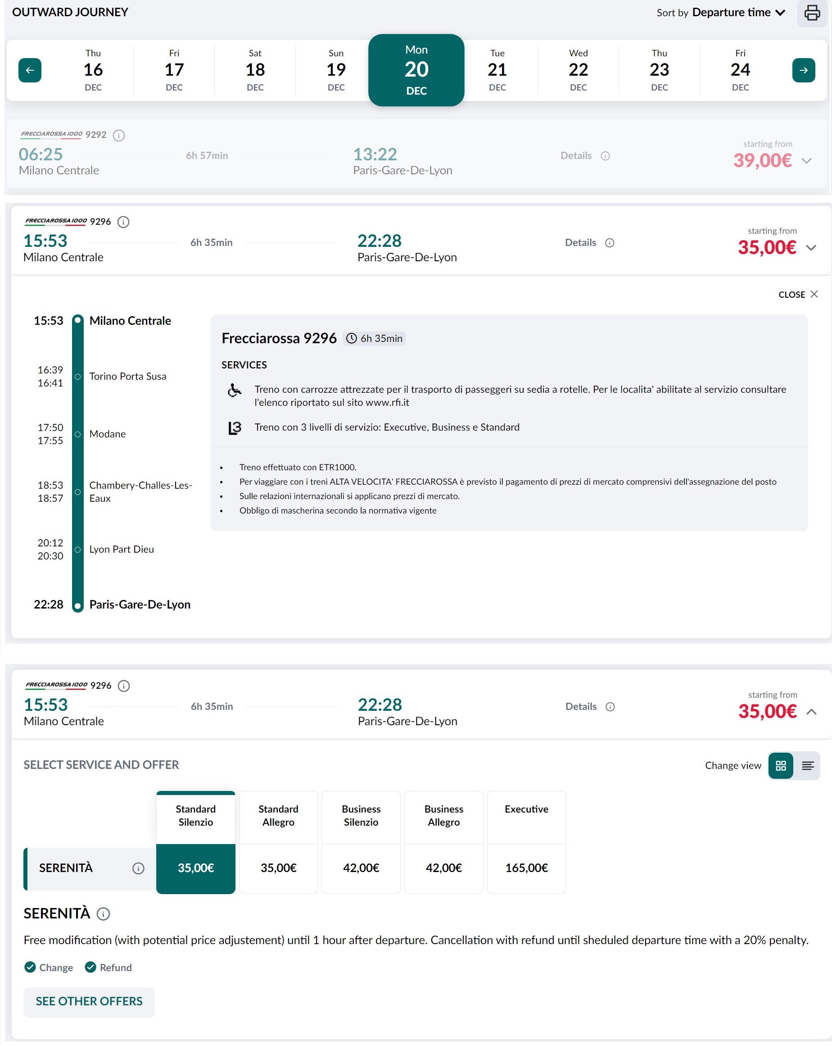
Task: Choose Executive 165,00€ fare
Action: click(526, 869)
